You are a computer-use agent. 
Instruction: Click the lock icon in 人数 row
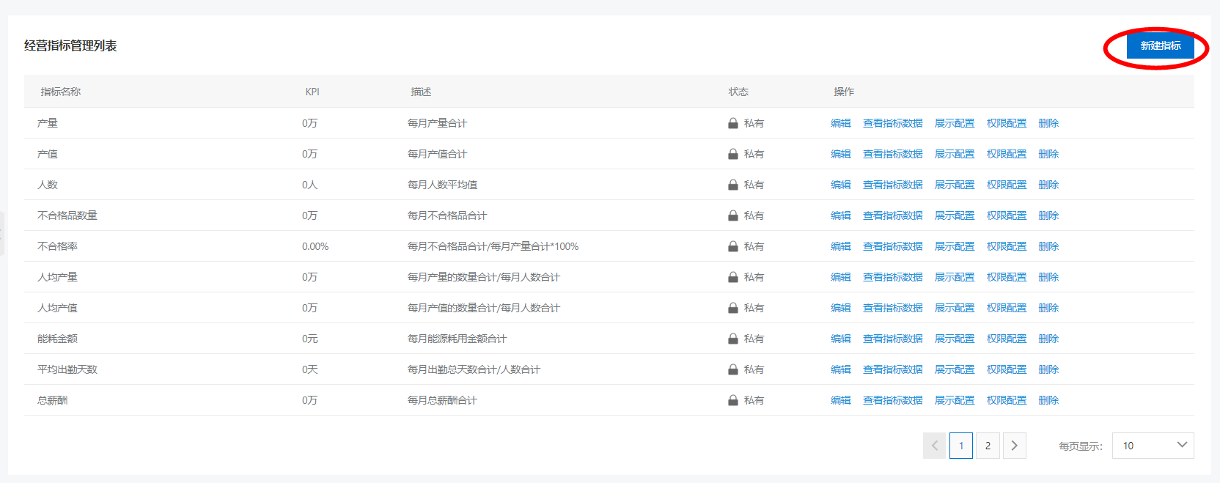pos(732,185)
